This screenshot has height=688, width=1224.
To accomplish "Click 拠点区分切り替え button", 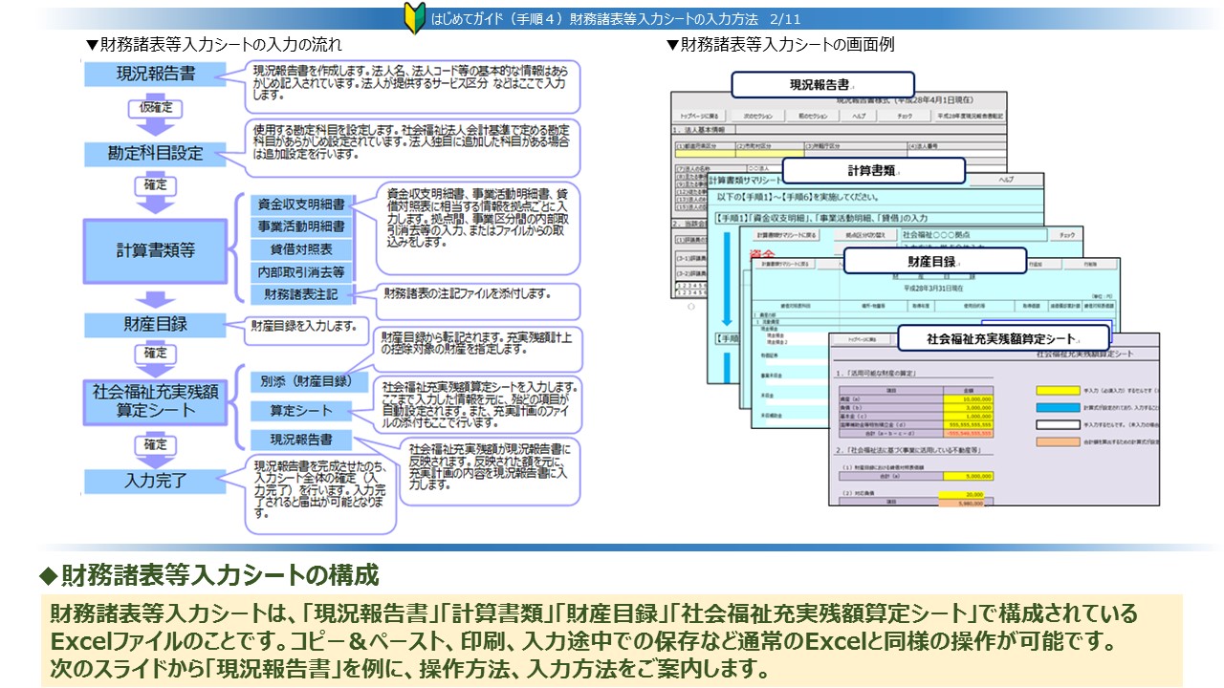I will point(865,235).
